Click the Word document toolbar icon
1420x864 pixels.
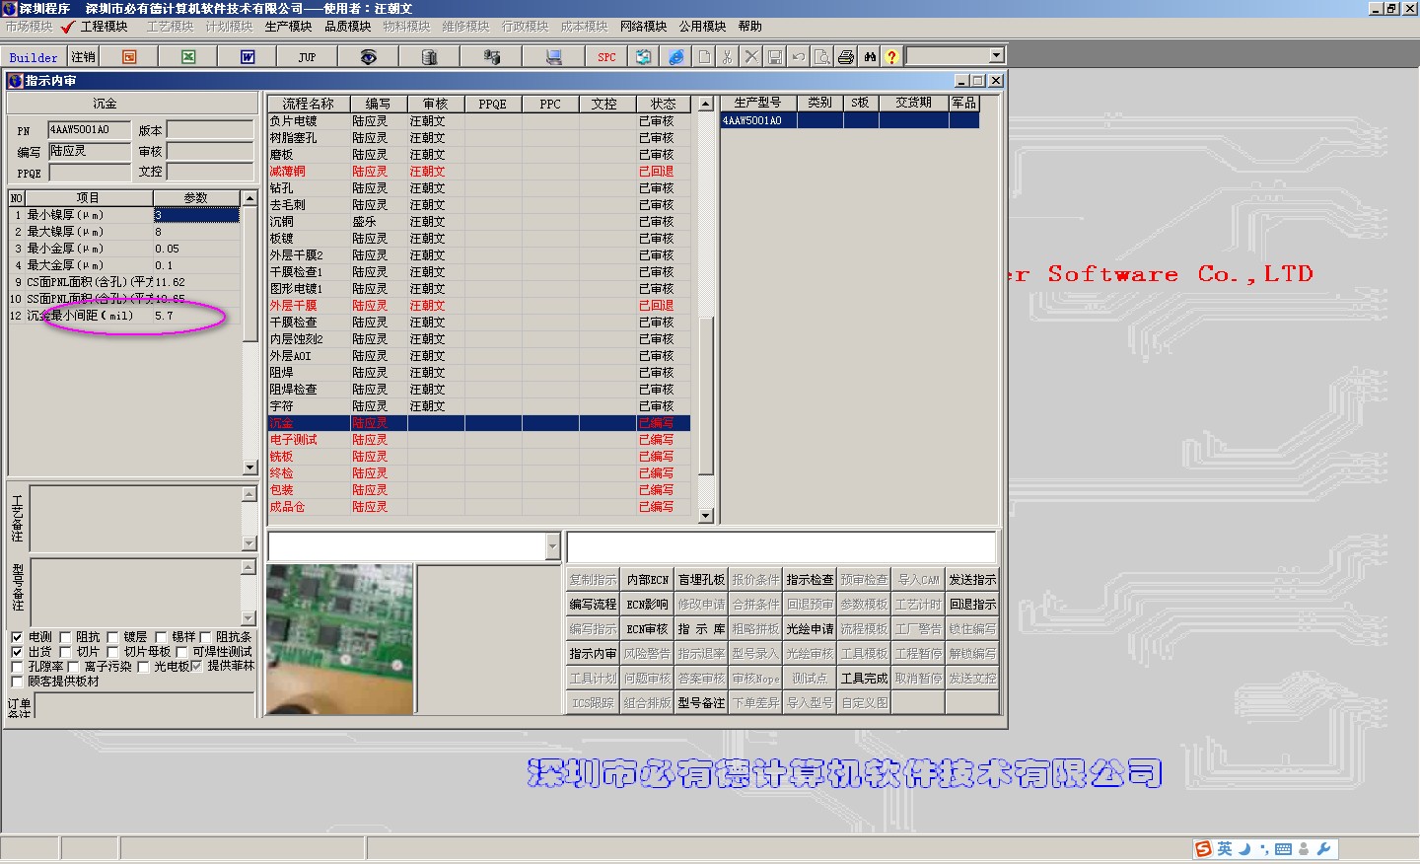tap(248, 57)
